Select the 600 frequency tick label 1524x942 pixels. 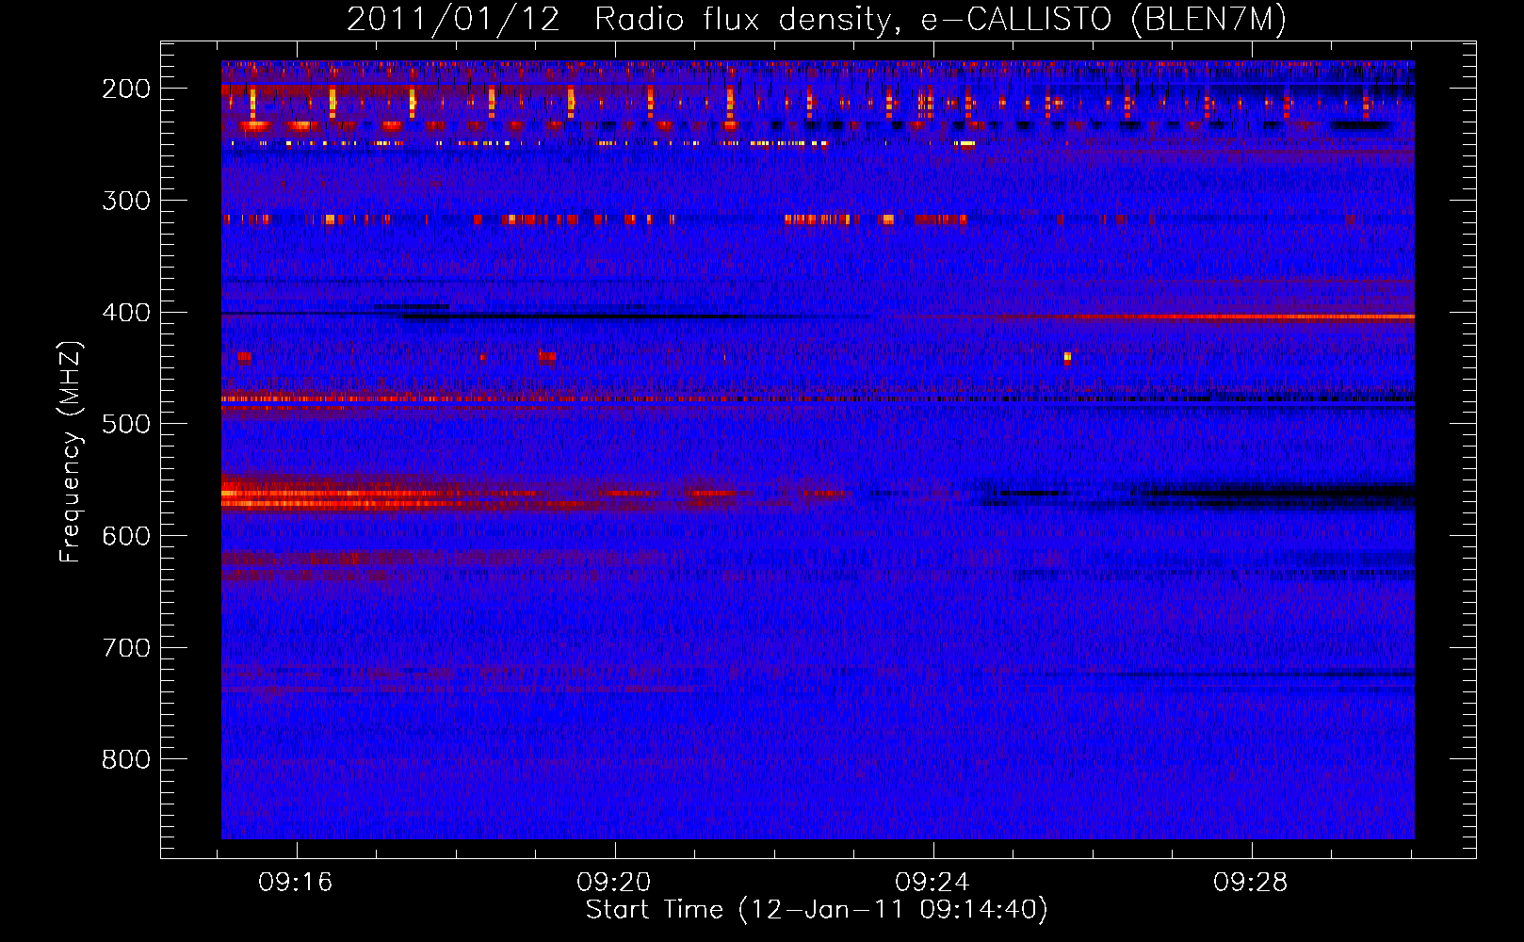pos(125,536)
